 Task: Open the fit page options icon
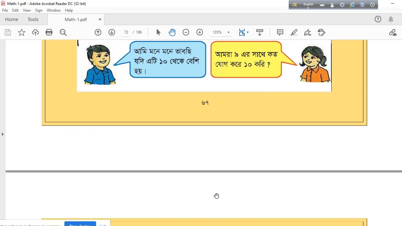click(x=242, y=32)
